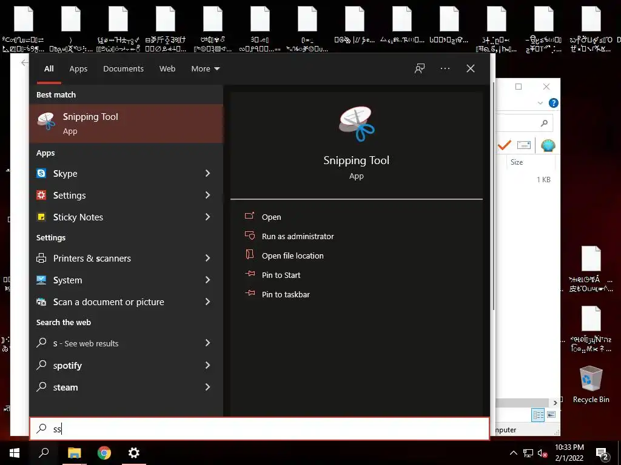
Task: Open Snipping Tool best match result
Action: (x=126, y=123)
